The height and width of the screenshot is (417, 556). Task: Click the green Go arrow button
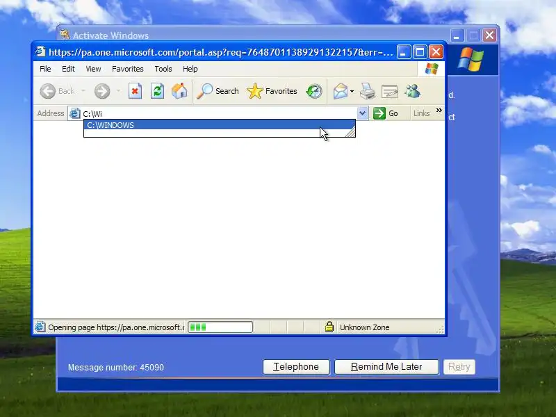pyautogui.click(x=379, y=113)
